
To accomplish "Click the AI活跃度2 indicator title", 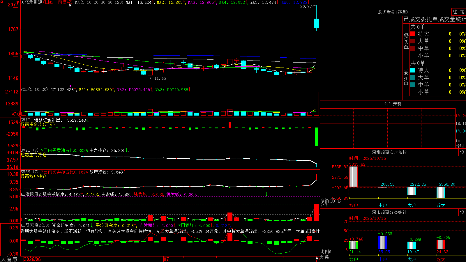I will coord(31,194).
